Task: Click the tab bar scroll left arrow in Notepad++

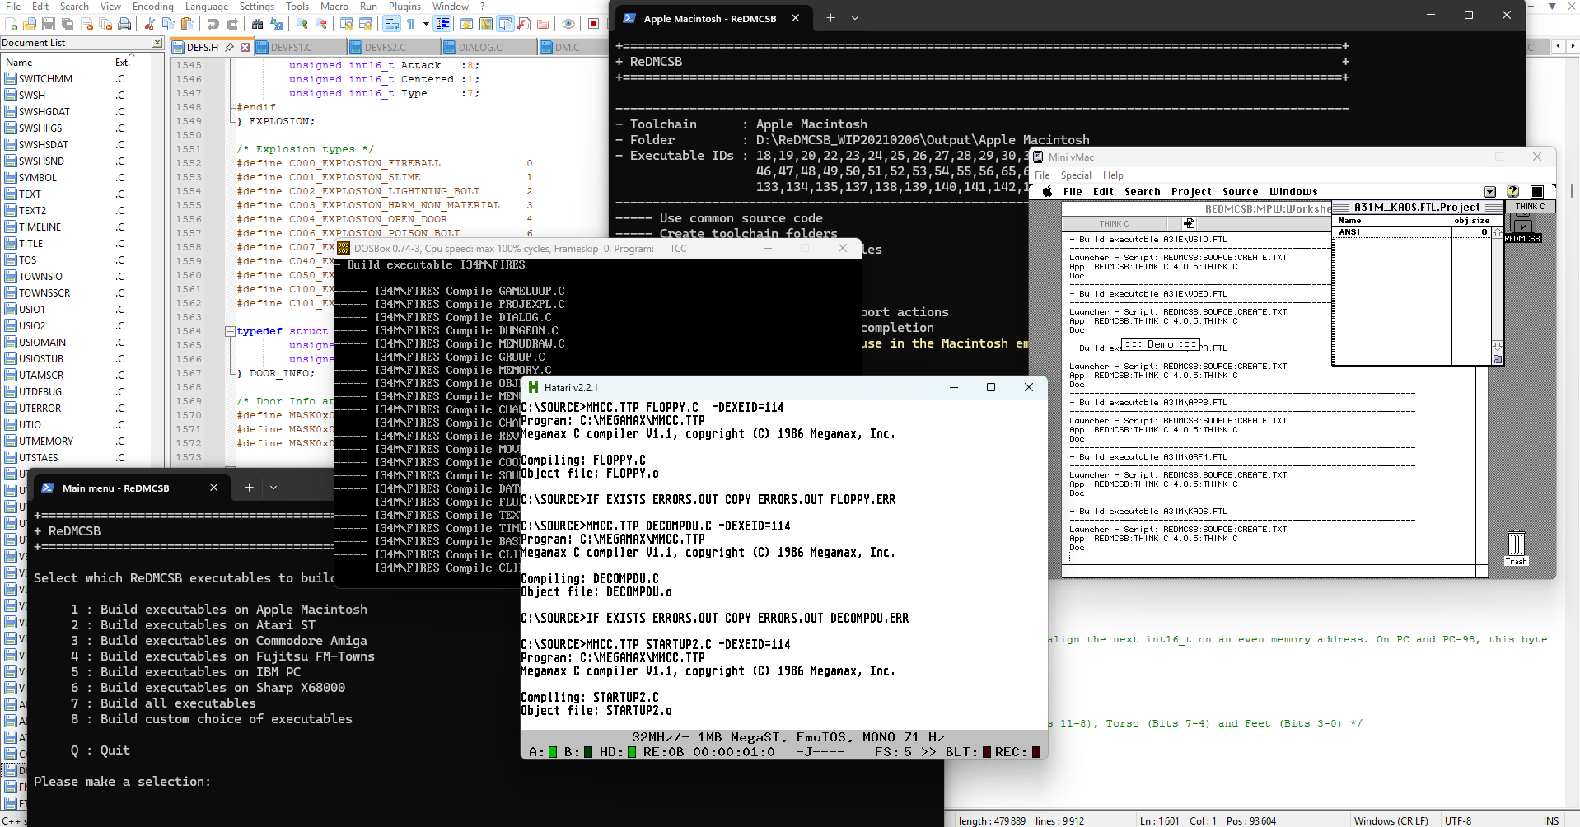Action: point(1559,46)
